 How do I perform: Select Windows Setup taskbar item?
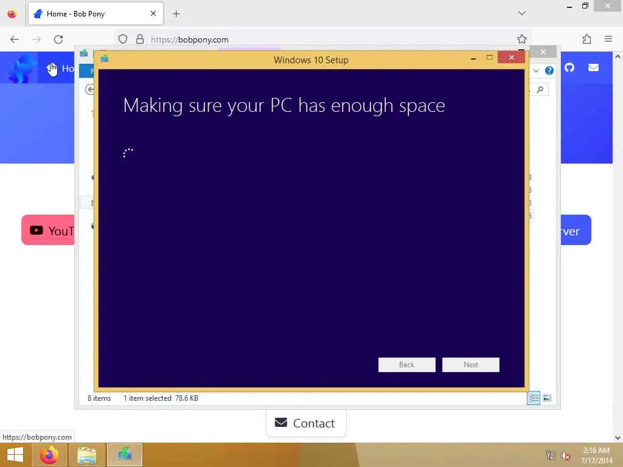tap(124, 455)
